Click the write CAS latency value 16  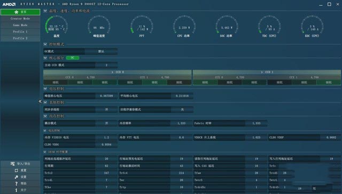pos(256,166)
